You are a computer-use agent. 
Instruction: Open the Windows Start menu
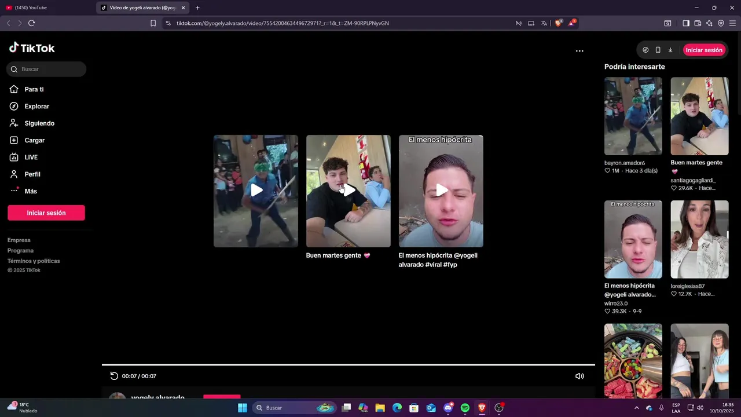pos(243,408)
